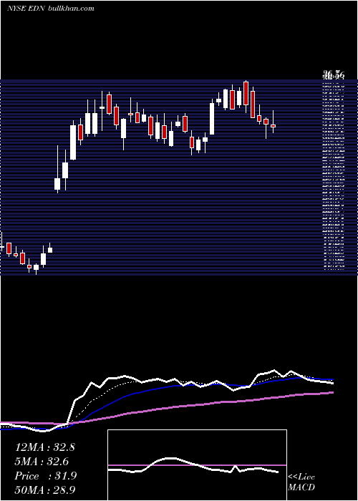Click the pink signal line in MACD inset
The width and height of the screenshot is (358, 501).
pyautogui.click(x=197, y=465)
